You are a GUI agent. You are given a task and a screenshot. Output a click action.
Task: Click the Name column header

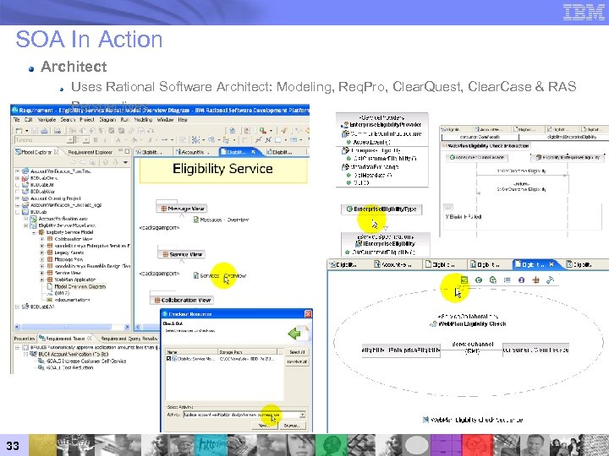pos(191,352)
